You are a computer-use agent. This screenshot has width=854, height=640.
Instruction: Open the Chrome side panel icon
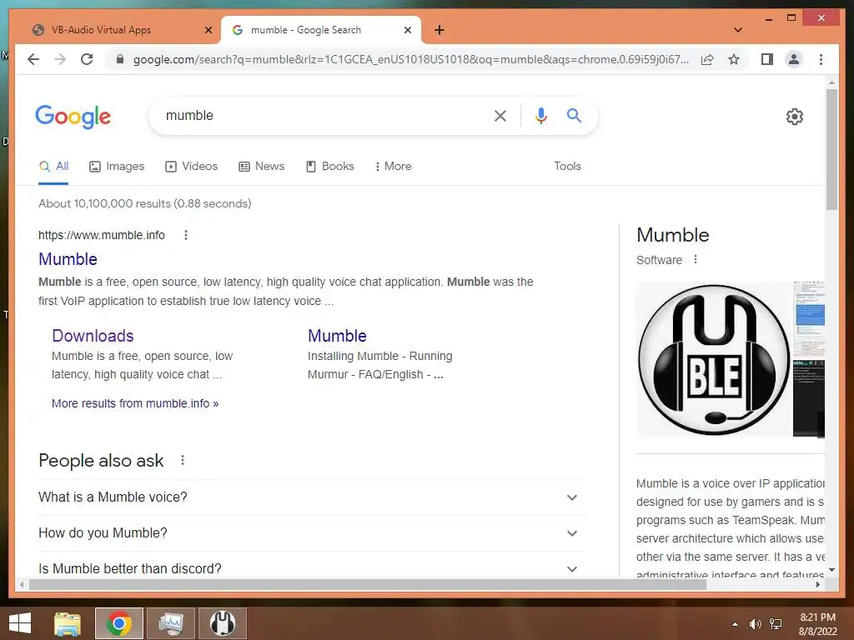tap(767, 59)
